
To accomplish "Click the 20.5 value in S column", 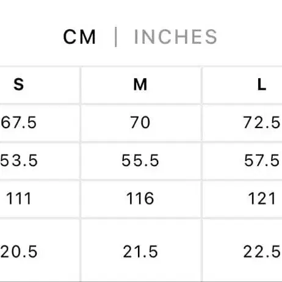I will pos(19,251).
